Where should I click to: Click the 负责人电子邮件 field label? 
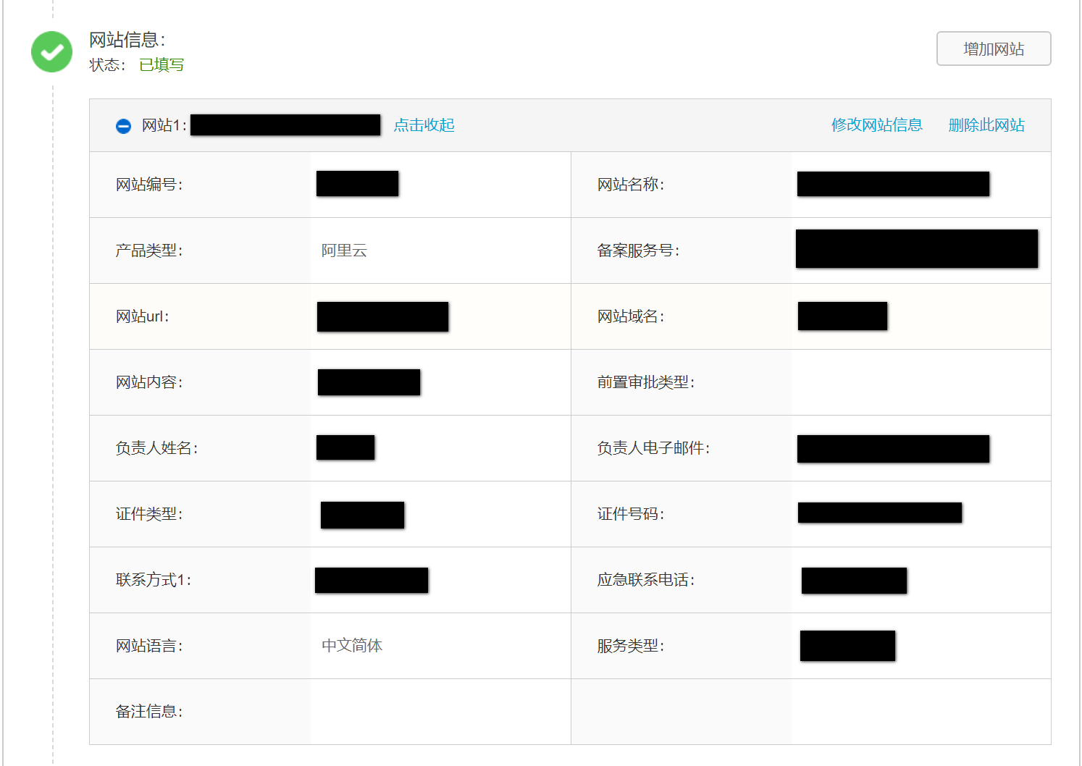pos(653,448)
